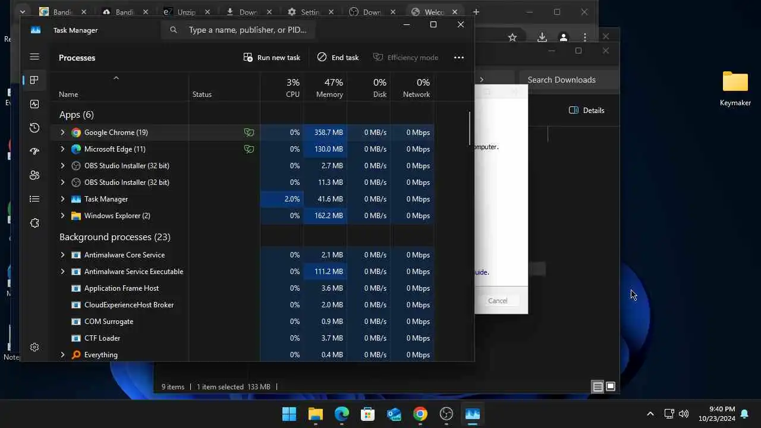Open Startup apps page in sidebar
Image resolution: width=761 pixels, height=428 pixels.
tap(34, 152)
